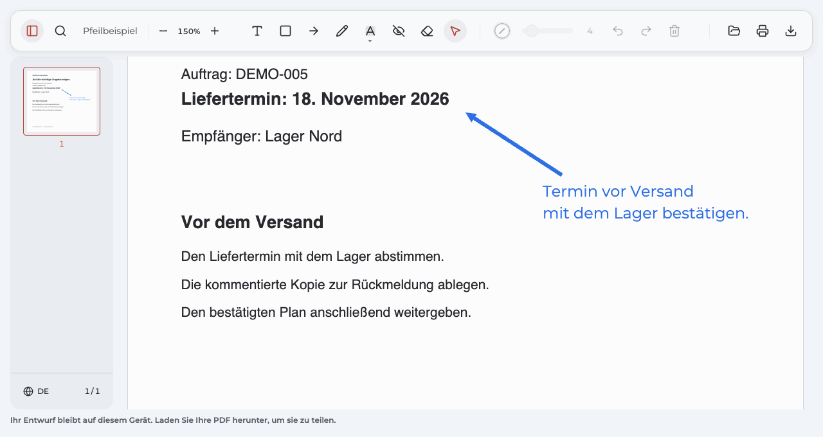Select the Eraser tool

click(x=427, y=31)
